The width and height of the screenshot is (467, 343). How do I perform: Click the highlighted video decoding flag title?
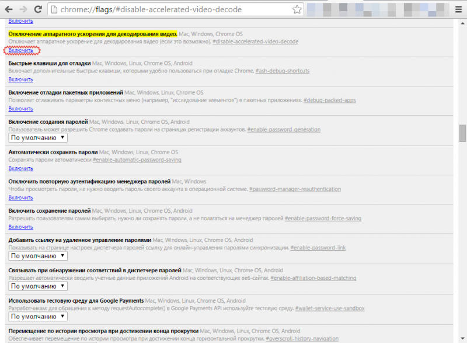coord(93,34)
